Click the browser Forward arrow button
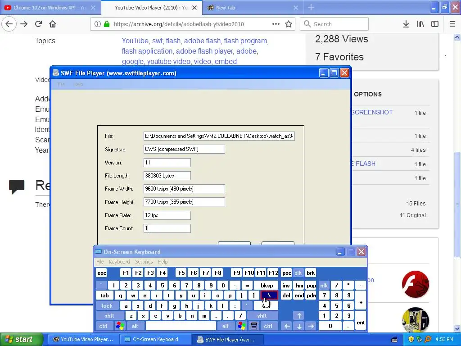The image size is (461, 346). [24, 24]
